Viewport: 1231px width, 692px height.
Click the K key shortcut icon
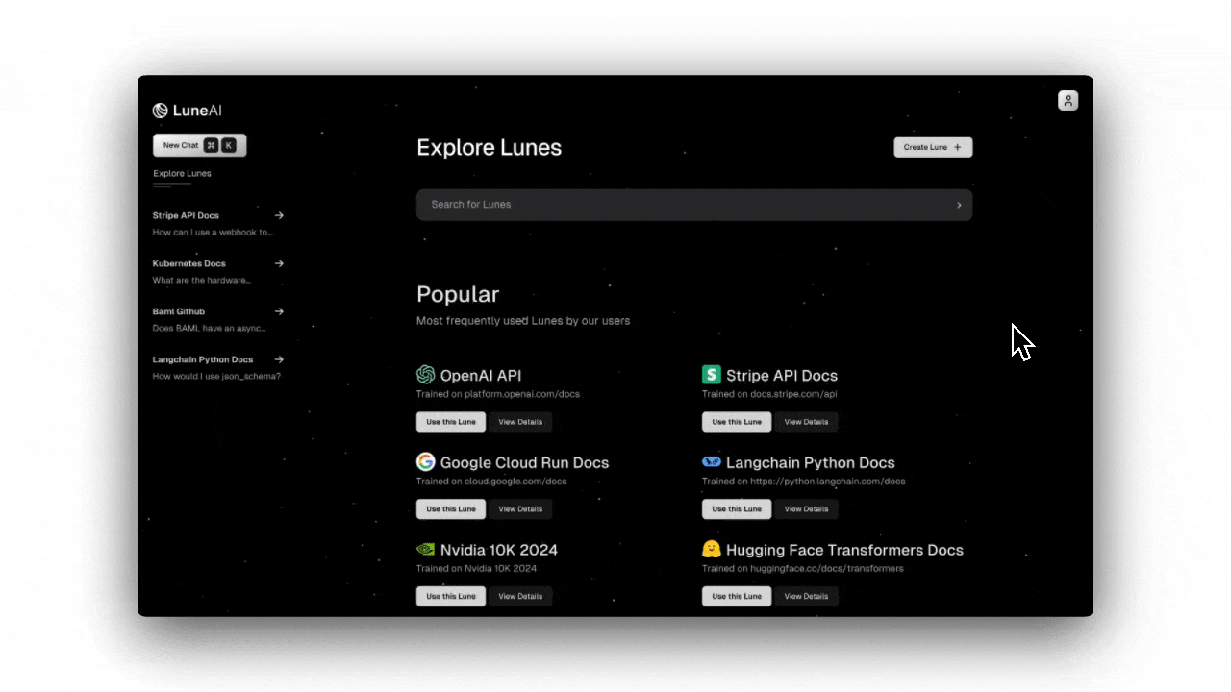tap(229, 145)
